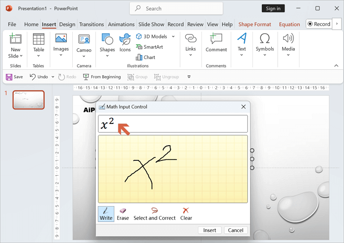Open the Equation tab
The image size is (344, 243).
(289, 25)
